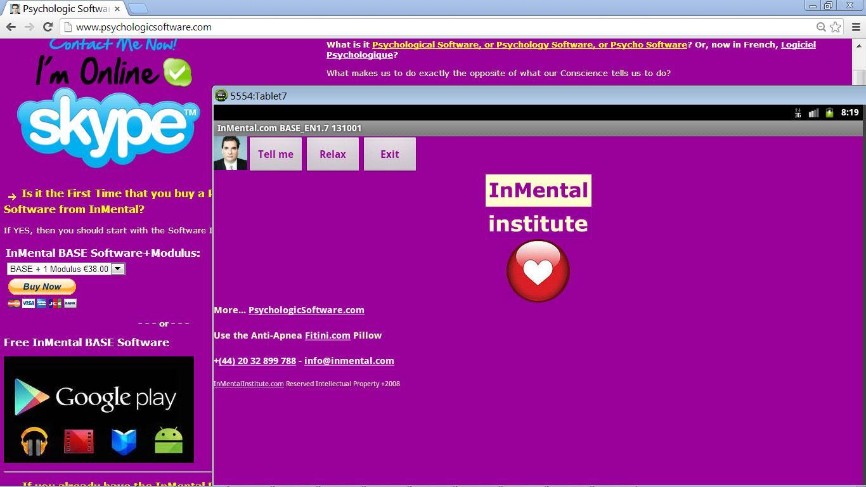Image resolution: width=866 pixels, height=487 pixels.
Task: Click the 8:19 clock in status bar
Action: (850, 112)
